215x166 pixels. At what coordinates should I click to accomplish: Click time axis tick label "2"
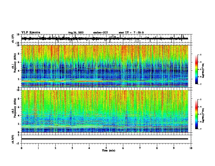pos(55,148)
